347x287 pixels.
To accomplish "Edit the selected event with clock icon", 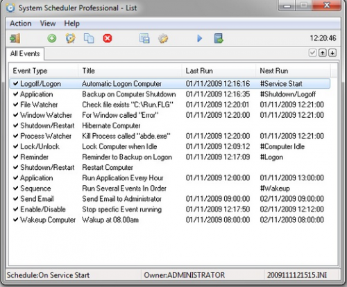I will click(70, 38).
